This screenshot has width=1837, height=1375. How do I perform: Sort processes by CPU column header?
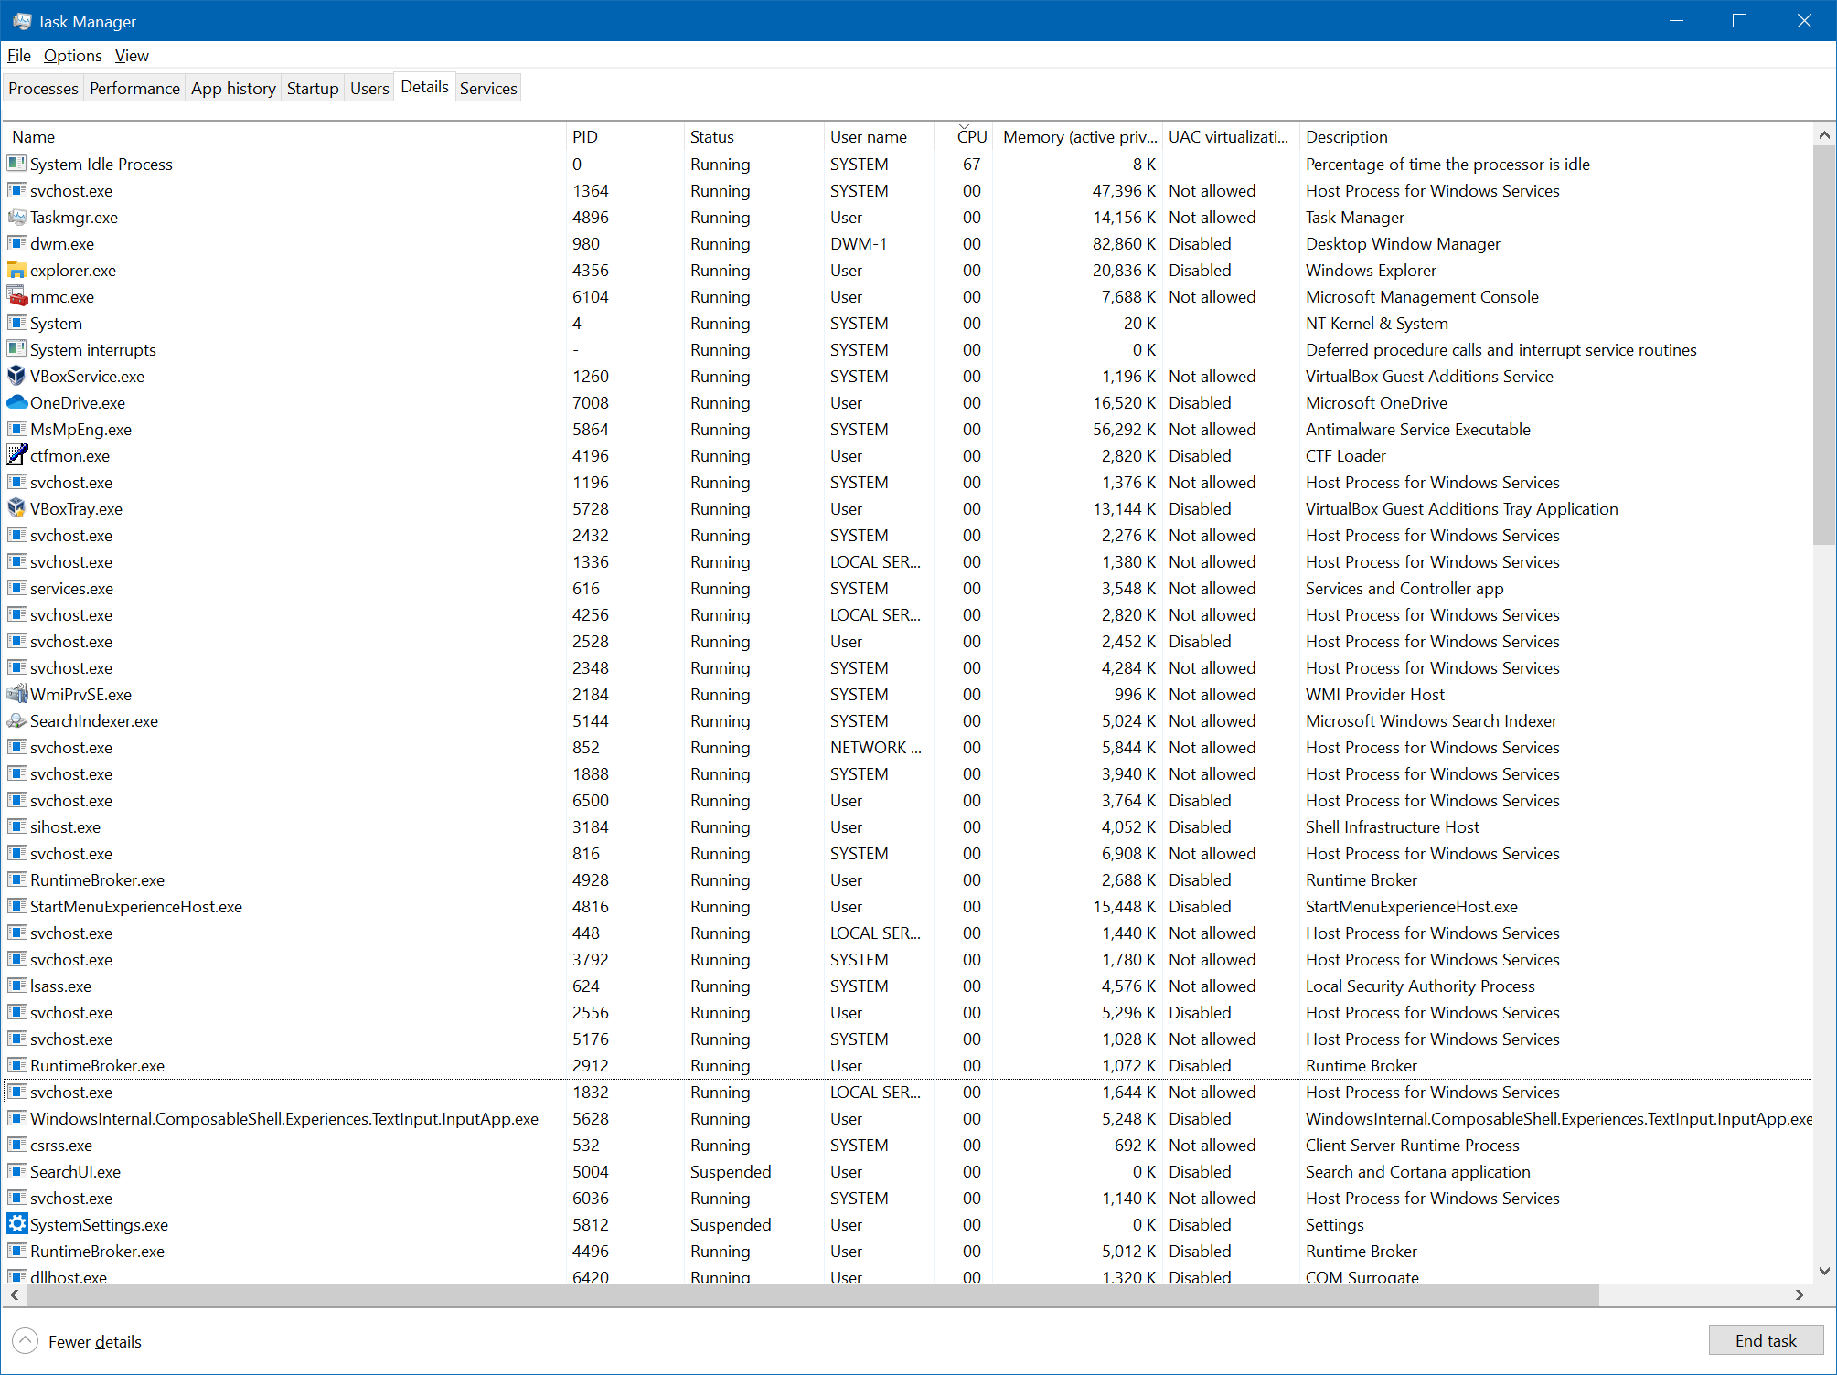[x=971, y=137]
